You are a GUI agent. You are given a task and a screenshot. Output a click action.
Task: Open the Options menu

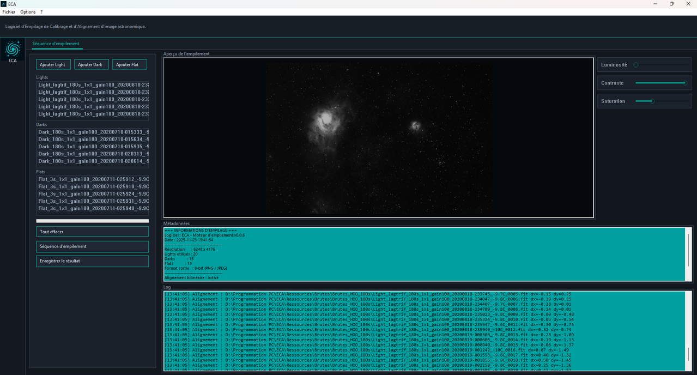(28, 12)
